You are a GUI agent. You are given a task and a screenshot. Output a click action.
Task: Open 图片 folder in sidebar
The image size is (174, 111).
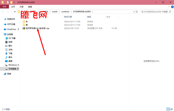9,46
